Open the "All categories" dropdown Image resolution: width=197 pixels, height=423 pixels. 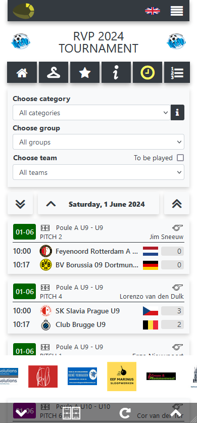91,113
